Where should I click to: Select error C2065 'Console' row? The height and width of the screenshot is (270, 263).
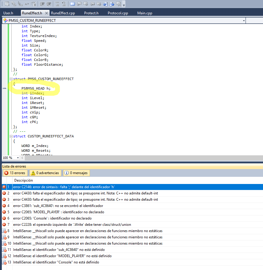[x=132, y=218]
